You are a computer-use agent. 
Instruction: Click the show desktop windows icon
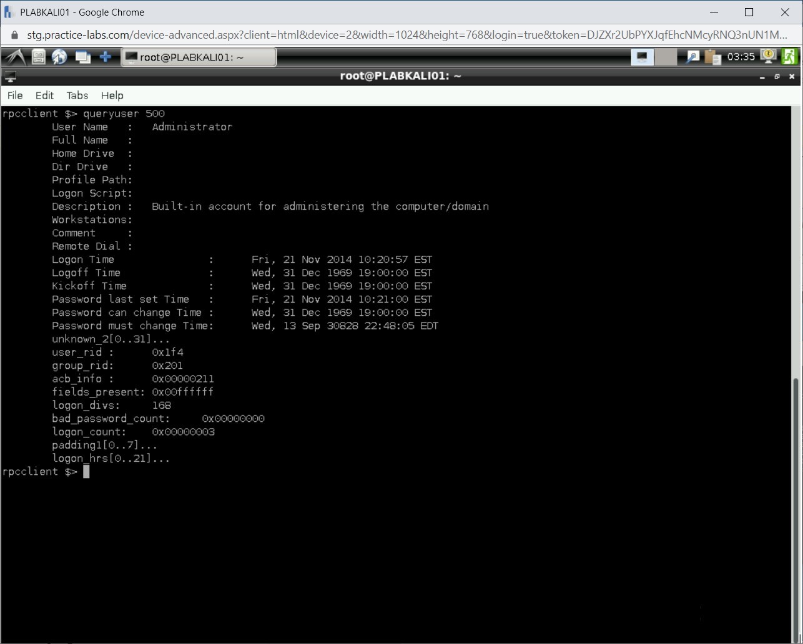82,57
